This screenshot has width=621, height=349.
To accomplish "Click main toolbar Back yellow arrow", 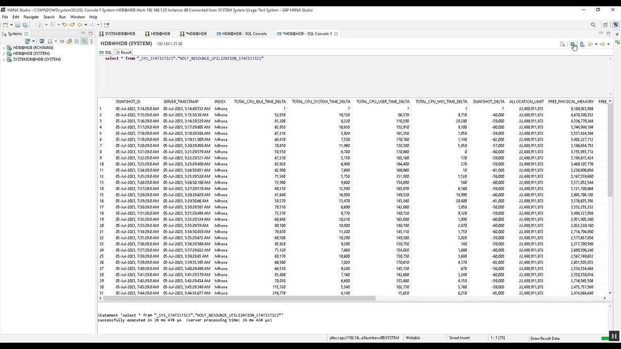I will (80, 25).
